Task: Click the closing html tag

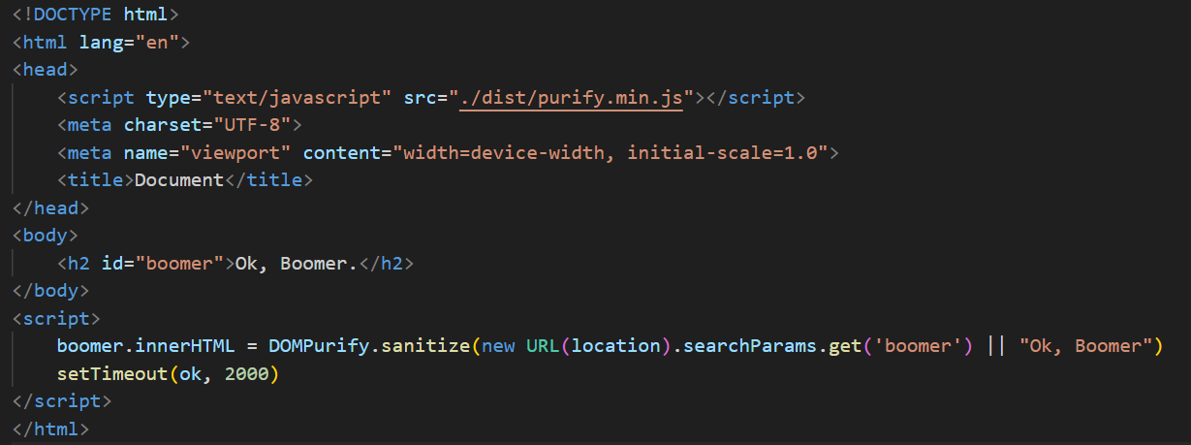Action: 51,429
